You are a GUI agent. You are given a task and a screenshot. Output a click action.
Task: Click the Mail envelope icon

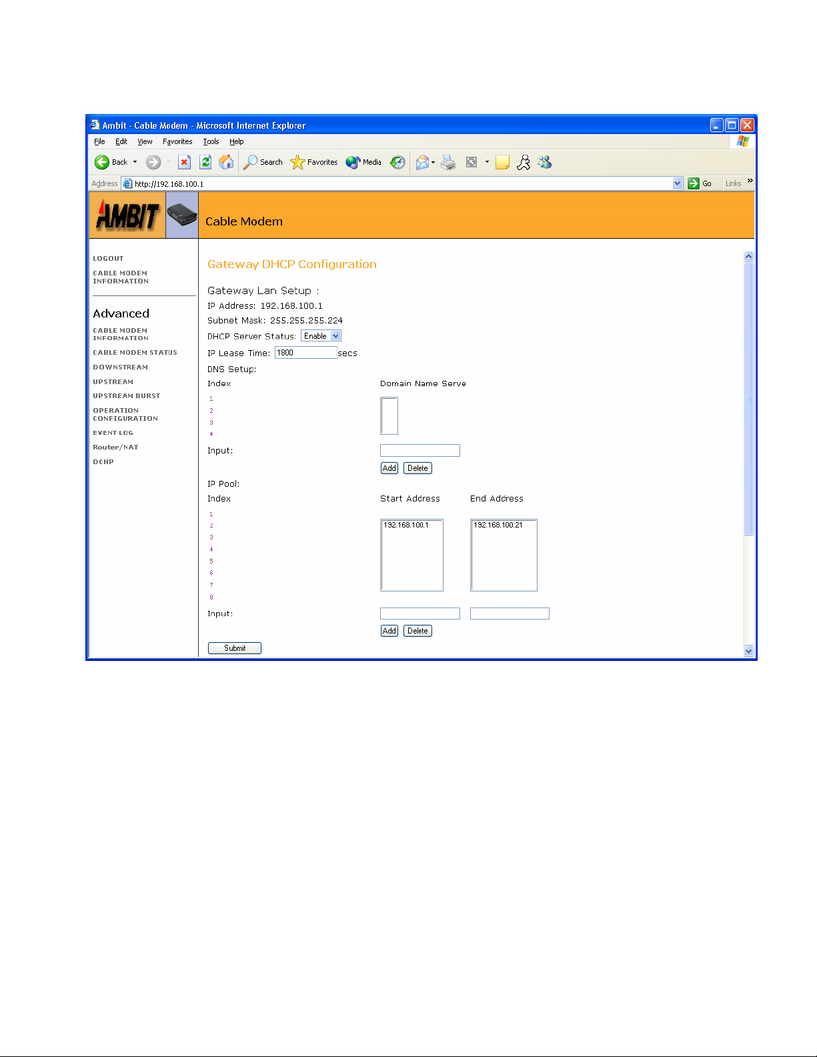tap(422, 162)
